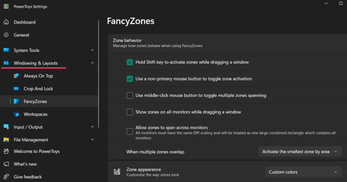
Task: Open the Custom colors dropdown
Action: 303,172
